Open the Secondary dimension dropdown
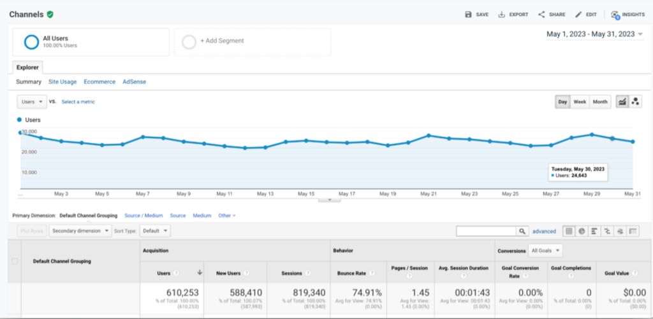 click(80, 230)
